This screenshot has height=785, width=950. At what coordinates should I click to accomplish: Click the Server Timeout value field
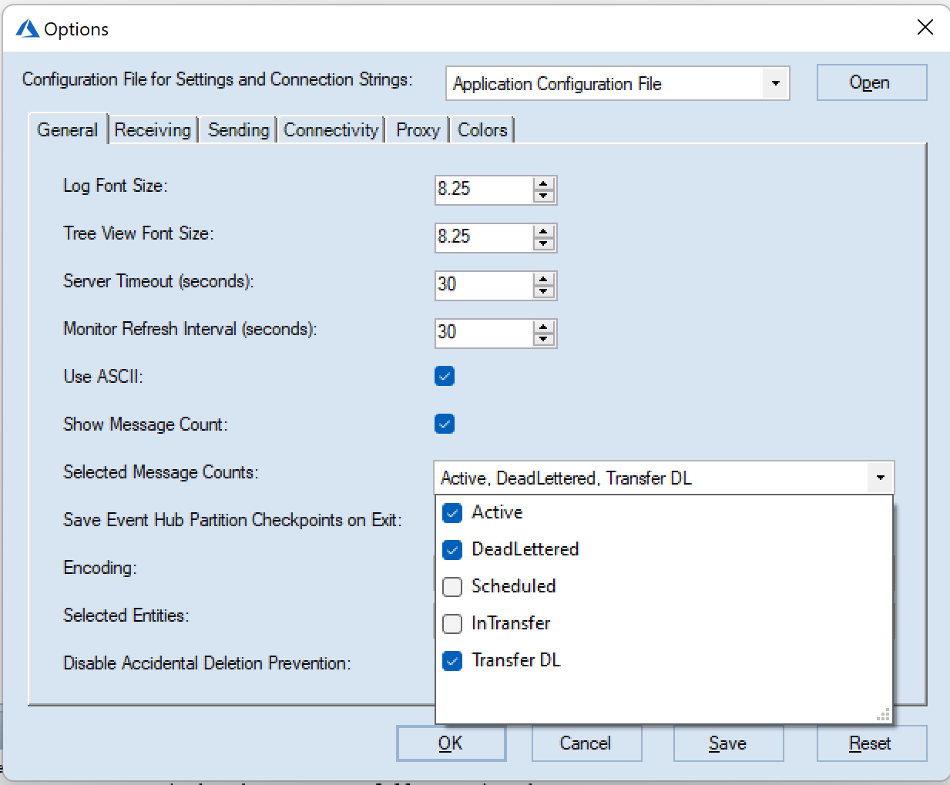tap(484, 285)
